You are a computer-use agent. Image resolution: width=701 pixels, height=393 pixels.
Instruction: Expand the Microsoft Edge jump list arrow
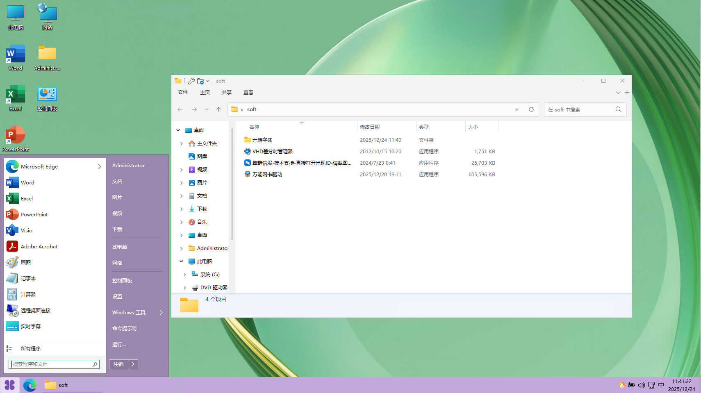100,166
